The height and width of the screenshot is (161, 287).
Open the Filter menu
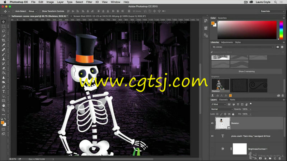(89, 2)
